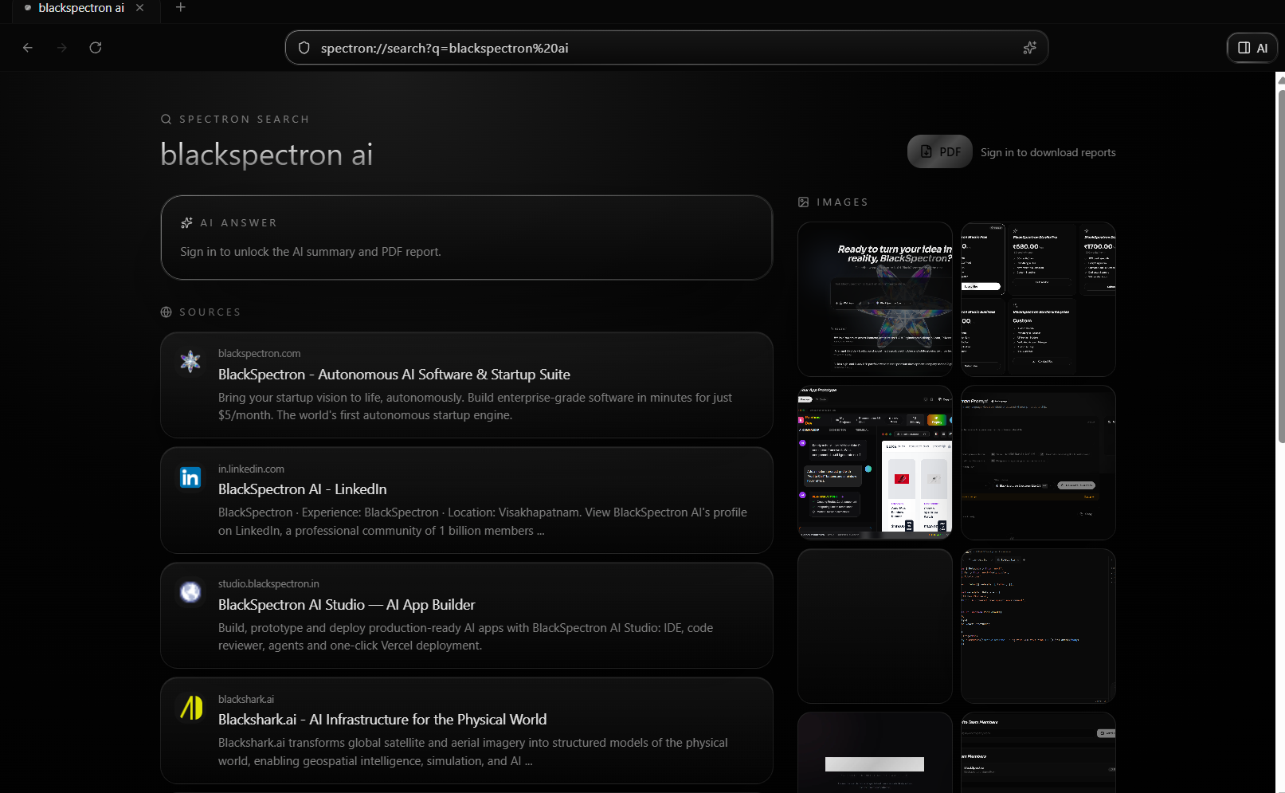Open 'Ready to turn your idea' image thumbnail
Viewport: 1285px width, 793px height.
point(875,299)
